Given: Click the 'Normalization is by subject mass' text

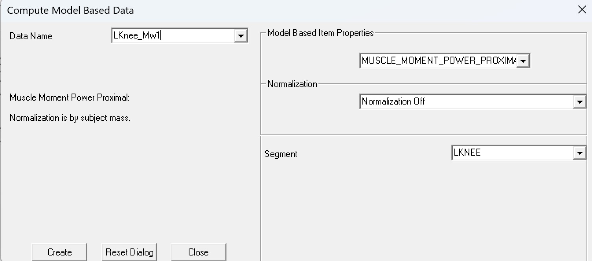Looking at the screenshot, I should click(70, 118).
